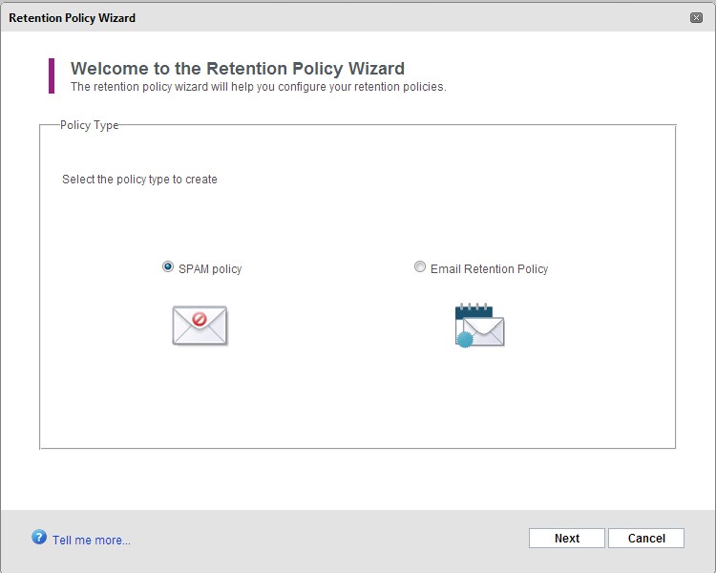The image size is (716, 573).
Task: Click the dark calendar header on the retention icon
Action: point(474,311)
